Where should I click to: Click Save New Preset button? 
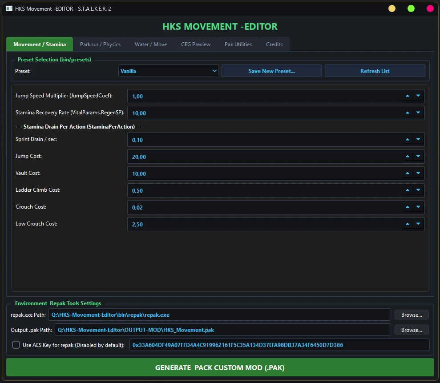pos(272,71)
